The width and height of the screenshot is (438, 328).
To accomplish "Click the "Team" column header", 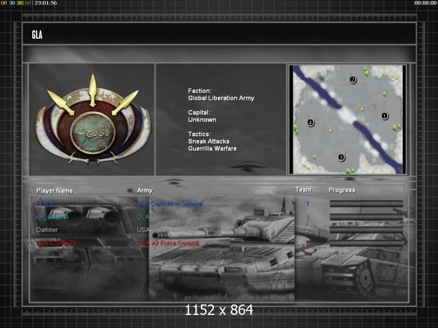I will pos(303,190).
